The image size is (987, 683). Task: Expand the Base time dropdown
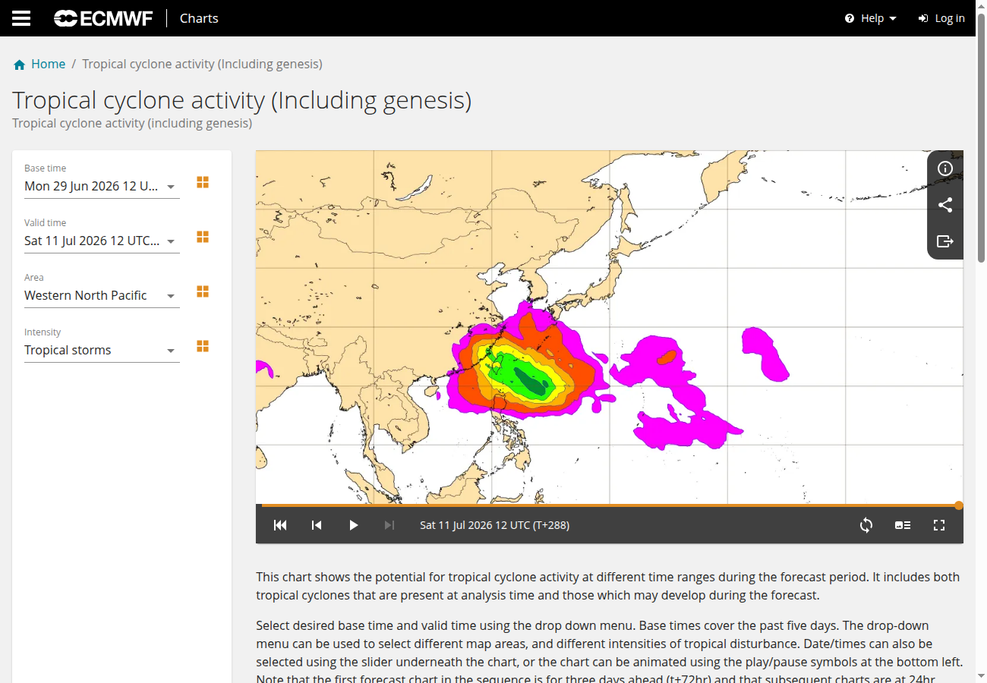click(x=102, y=186)
